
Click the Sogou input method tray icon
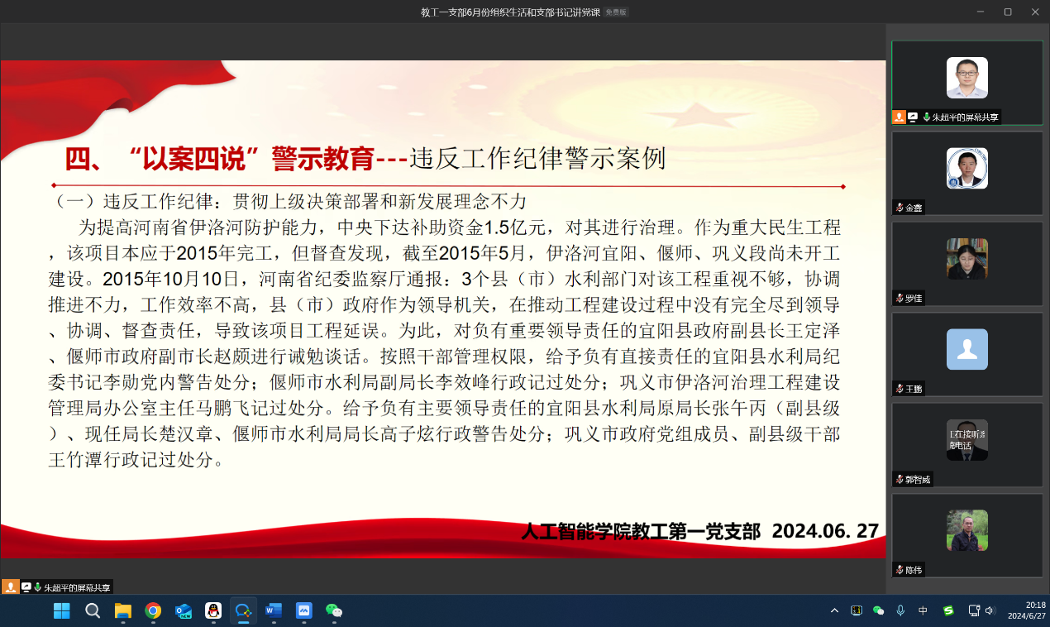[x=948, y=610]
